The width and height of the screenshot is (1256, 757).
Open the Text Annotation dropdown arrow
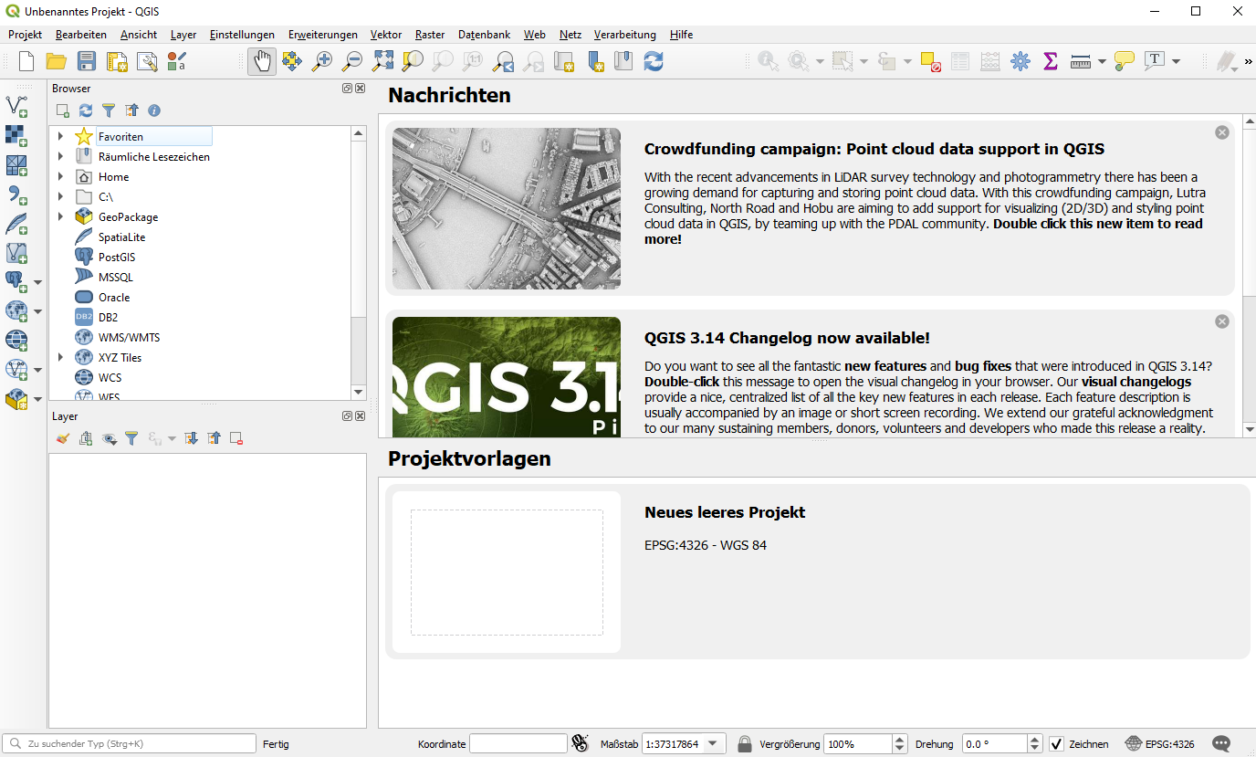[x=1176, y=62]
